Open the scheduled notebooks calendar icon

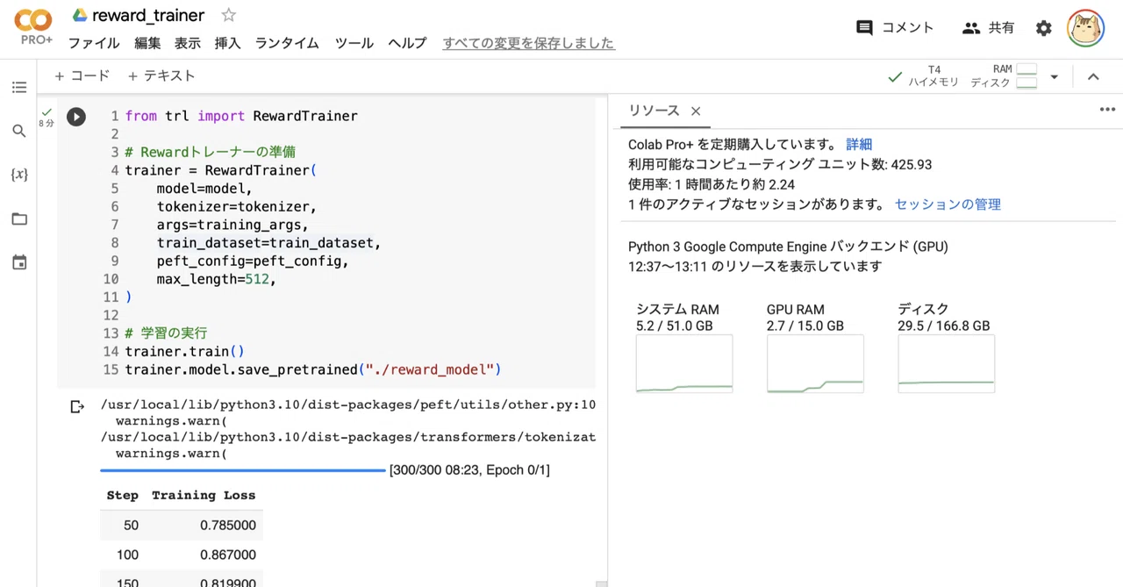(19, 262)
